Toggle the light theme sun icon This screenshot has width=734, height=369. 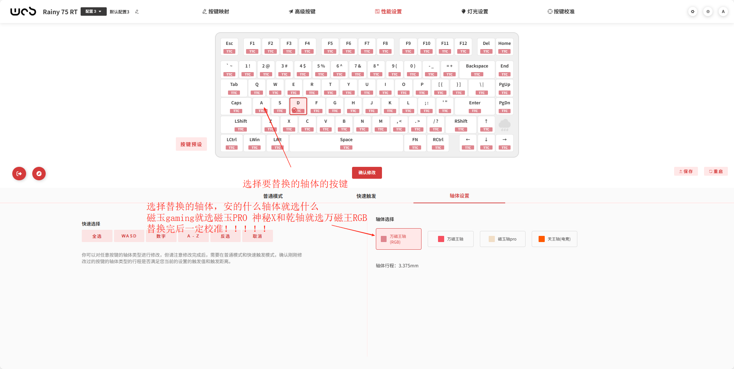[708, 12]
